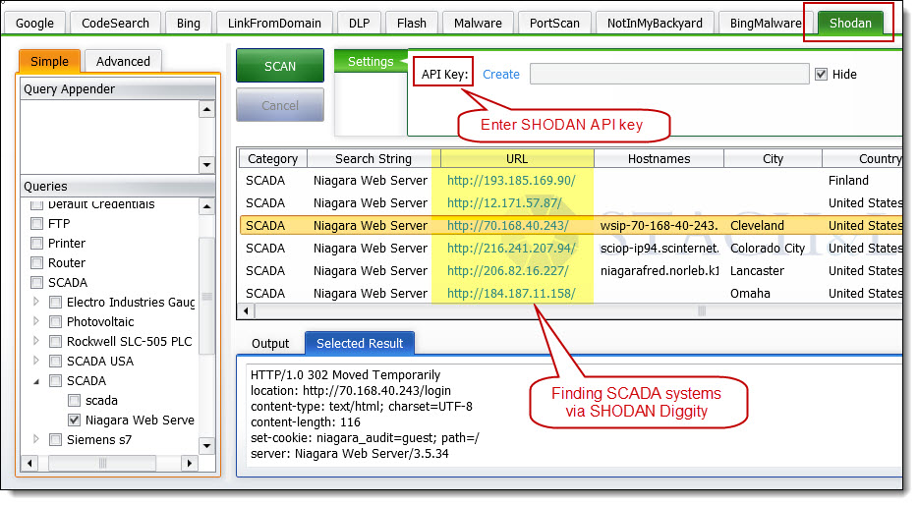Switch to the CodeSearch tab

pyautogui.click(x=115, y=24)
